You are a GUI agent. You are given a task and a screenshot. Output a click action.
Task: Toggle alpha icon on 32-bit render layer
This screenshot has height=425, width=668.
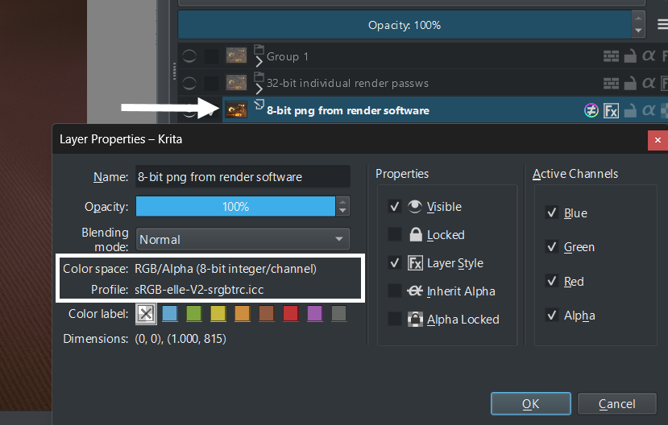pos(648,83)
